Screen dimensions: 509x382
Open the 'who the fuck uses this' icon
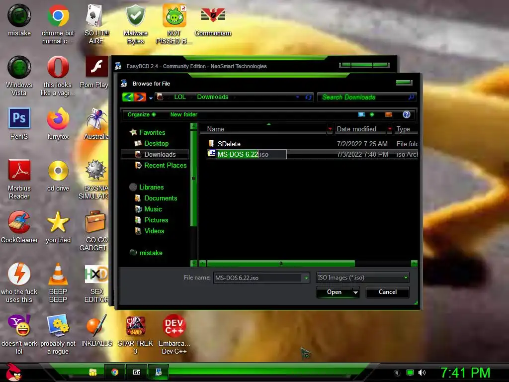[x=19, y=283]
